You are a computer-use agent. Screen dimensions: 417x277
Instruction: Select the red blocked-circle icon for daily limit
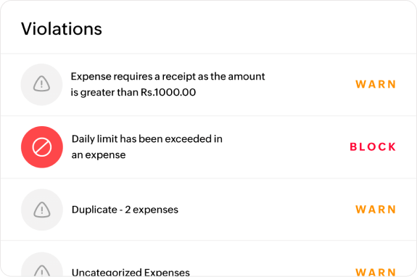42,147
